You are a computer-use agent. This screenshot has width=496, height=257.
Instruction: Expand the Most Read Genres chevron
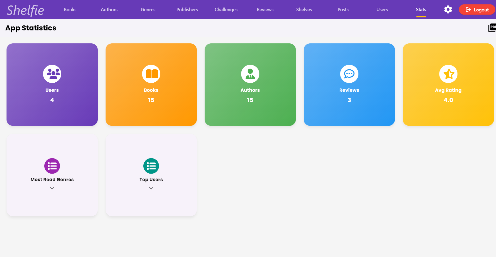coord(52,188)
